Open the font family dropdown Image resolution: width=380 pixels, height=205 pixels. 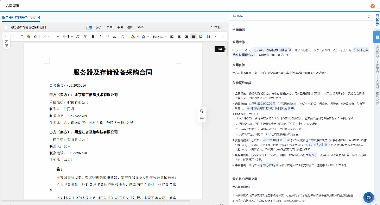51,36
